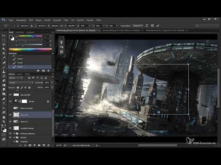Open the Deckkraft opacity slider arrow
The height and width of the screenshot is (165, 221).
(52, 82)
